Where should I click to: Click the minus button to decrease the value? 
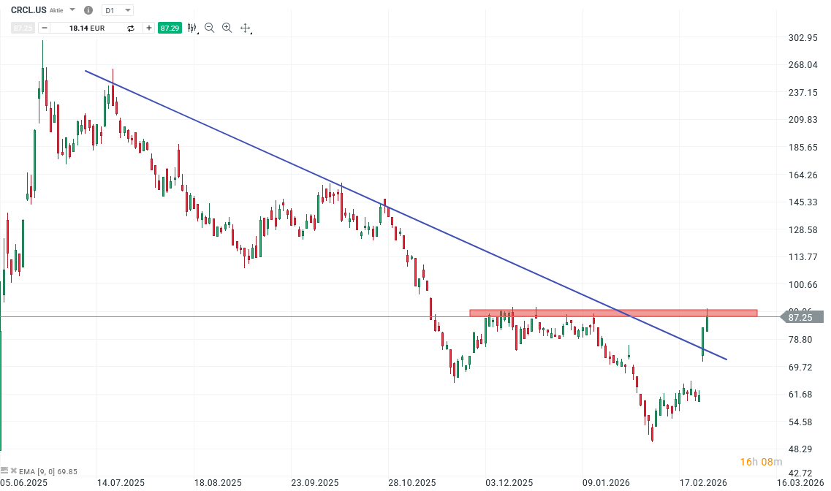44,28
